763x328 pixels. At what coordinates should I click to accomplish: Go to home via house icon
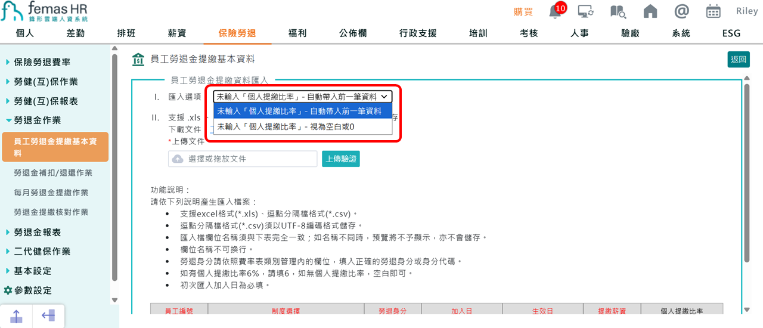pos(650,11)
